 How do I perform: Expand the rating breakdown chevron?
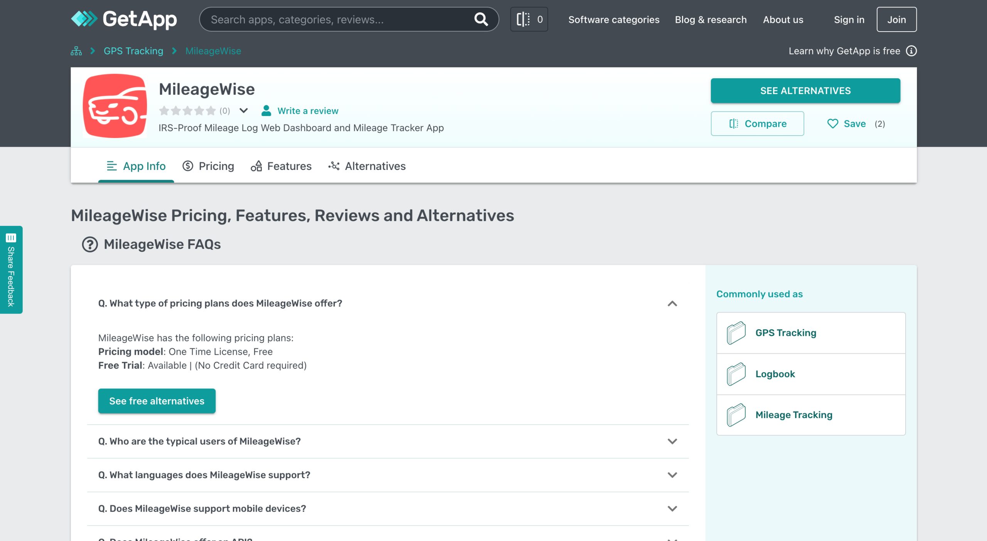pyautogui.click(x=244, y=111)
